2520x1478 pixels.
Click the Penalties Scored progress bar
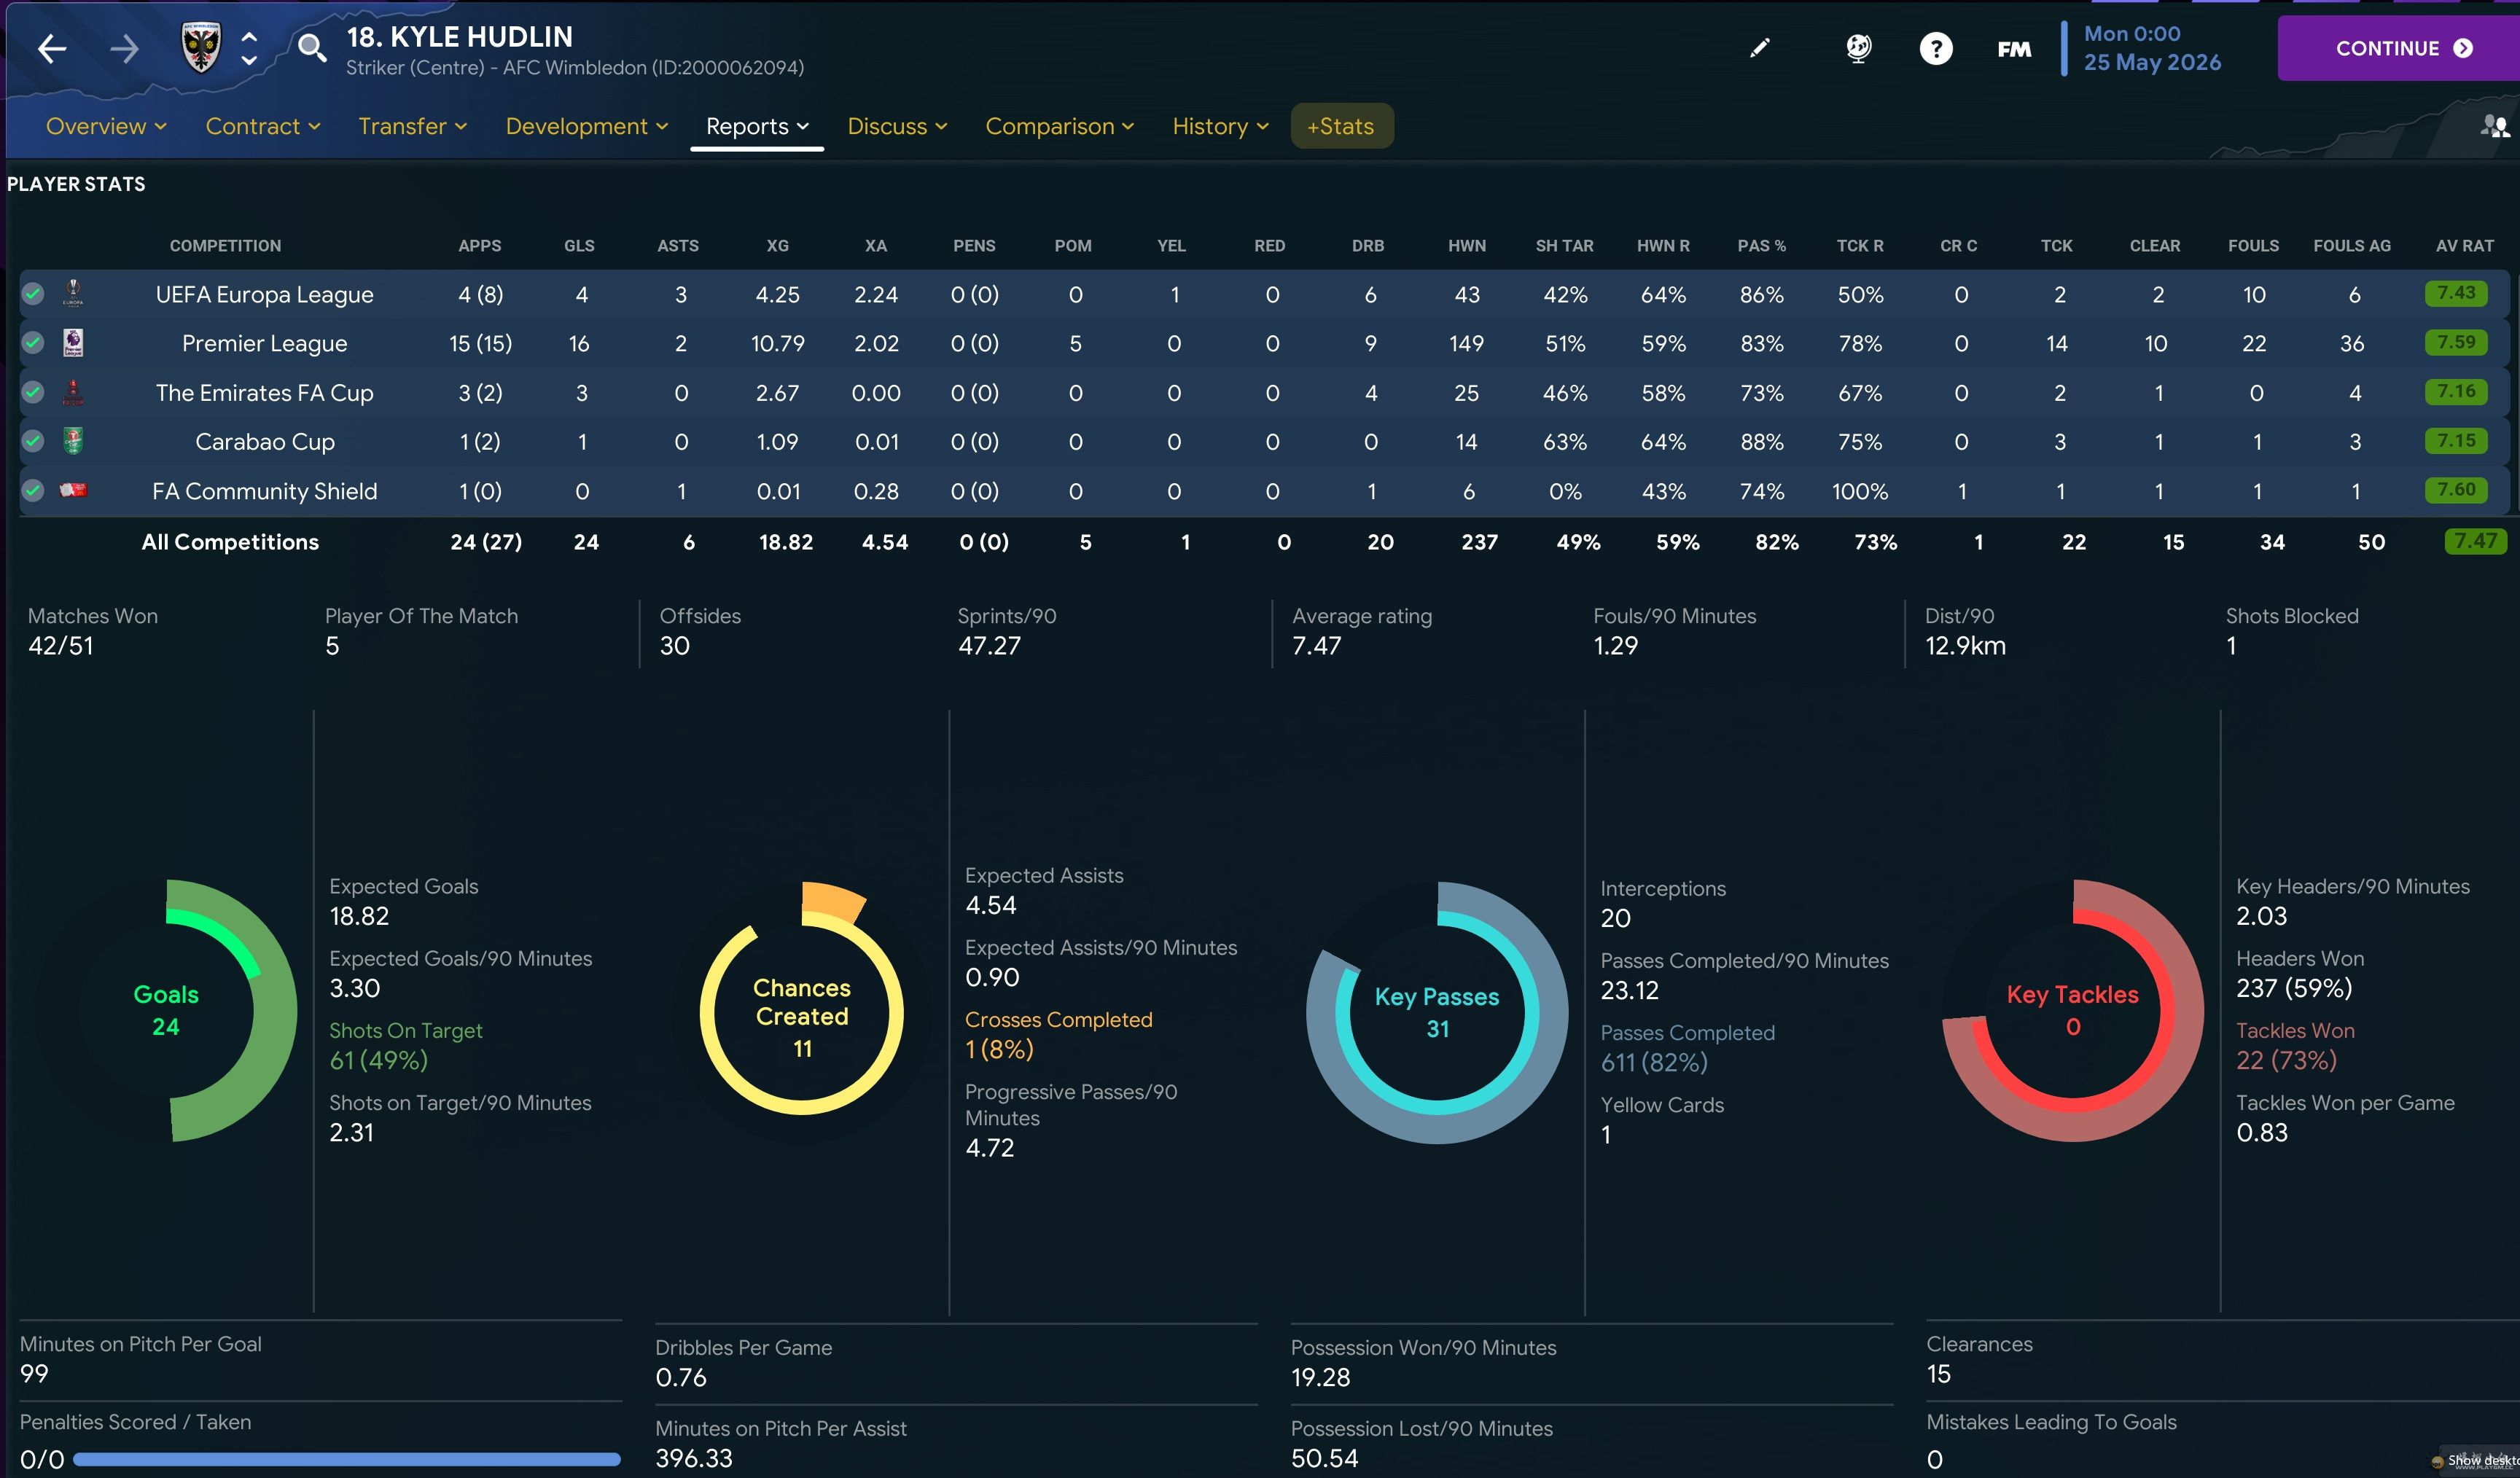(x=346, y=1459)
